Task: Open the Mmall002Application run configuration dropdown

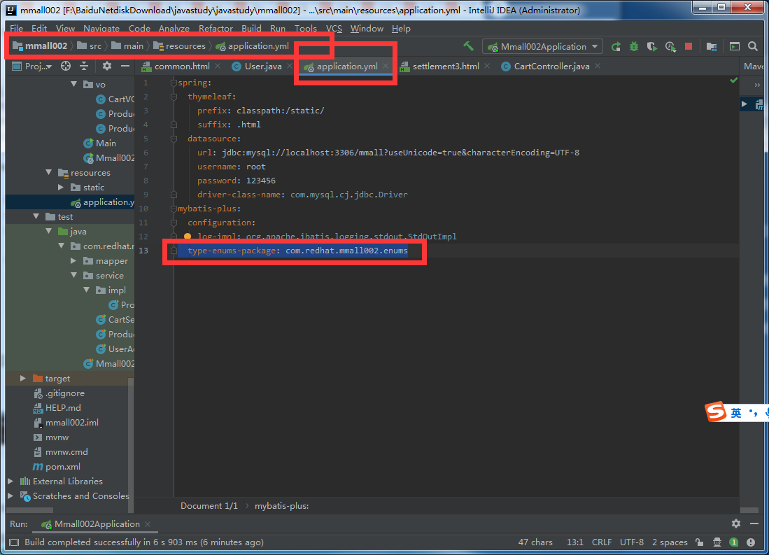Action: (x=542, y=47)
